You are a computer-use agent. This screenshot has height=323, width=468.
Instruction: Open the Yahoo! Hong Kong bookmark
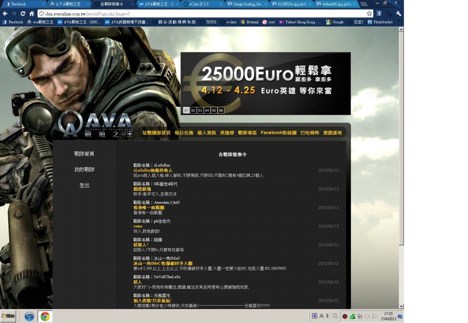point(300,22)
